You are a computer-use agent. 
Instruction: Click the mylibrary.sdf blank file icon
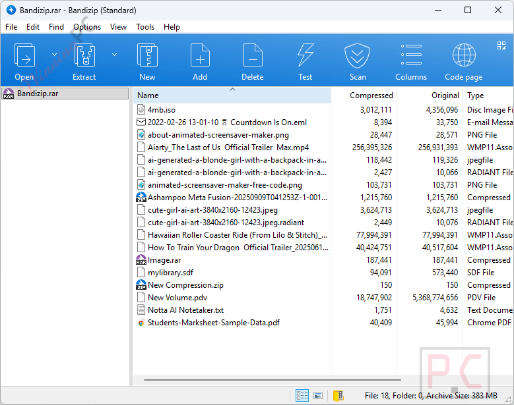[x=141, y=272]
